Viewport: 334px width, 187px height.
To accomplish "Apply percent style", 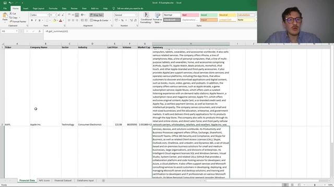I will [122, 20].
